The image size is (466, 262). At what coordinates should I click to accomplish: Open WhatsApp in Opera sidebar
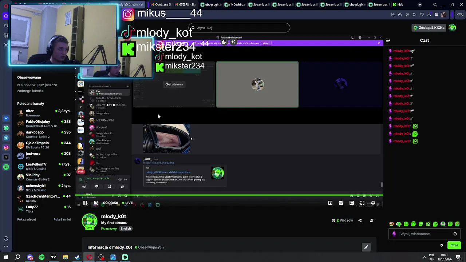[6, 128]
